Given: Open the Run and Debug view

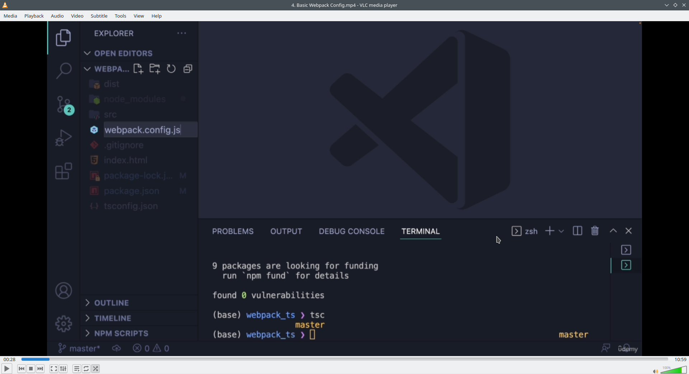Looking at the screenshot, I should coord(64,138).
